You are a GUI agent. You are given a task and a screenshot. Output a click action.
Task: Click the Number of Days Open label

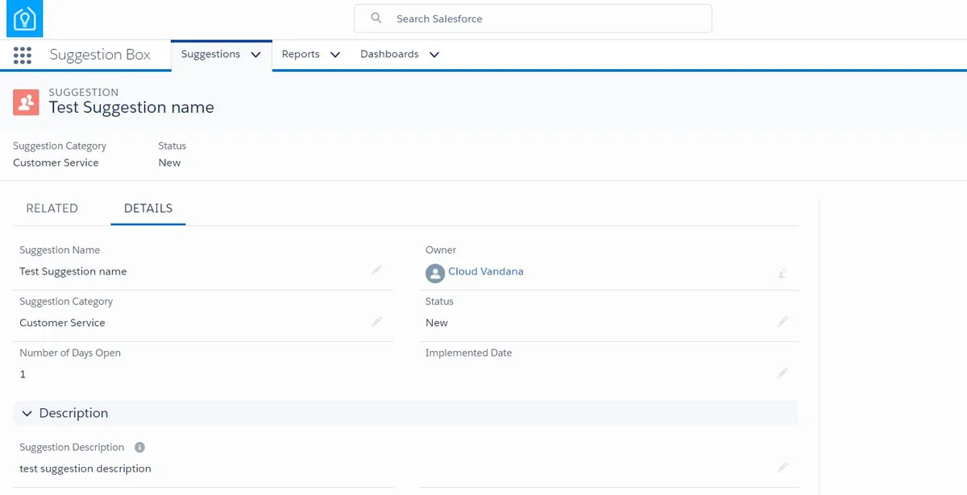tap(70, 353)
